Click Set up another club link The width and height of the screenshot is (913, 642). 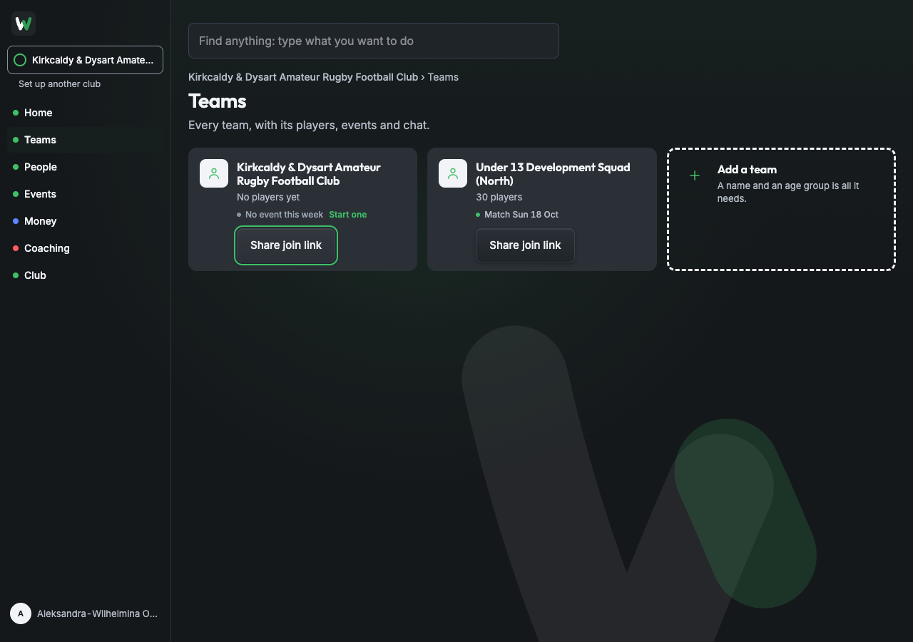click(x=59, y=84)
